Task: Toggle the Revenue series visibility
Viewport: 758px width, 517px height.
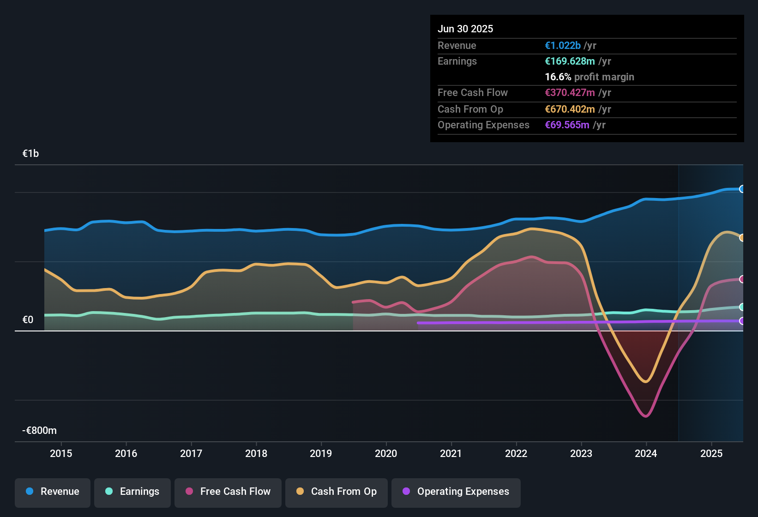Action: (x=52, y=493)
